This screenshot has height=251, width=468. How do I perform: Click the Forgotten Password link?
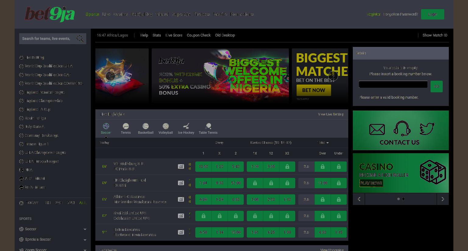pyautogui.click(x=400, y=14)
